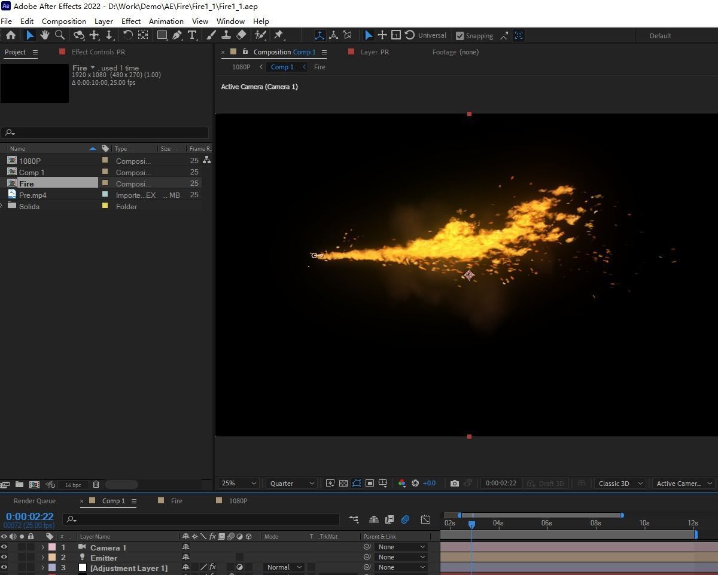Open Camera 1 parent None dropdown
718x575 pixels.
401,547
